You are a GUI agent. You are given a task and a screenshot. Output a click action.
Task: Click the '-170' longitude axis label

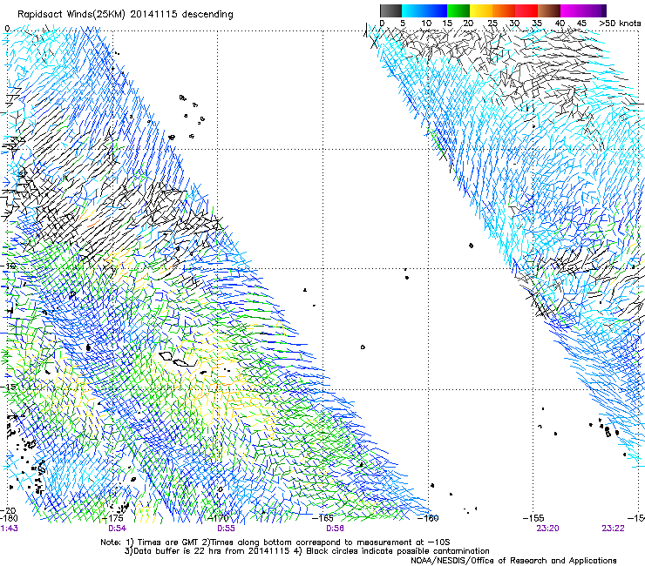(219, 518)
